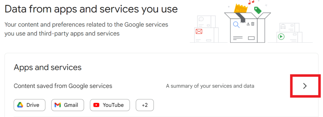Click the red music note icon
This screenshot has height=117, width=323.
(x=251, y=2)
